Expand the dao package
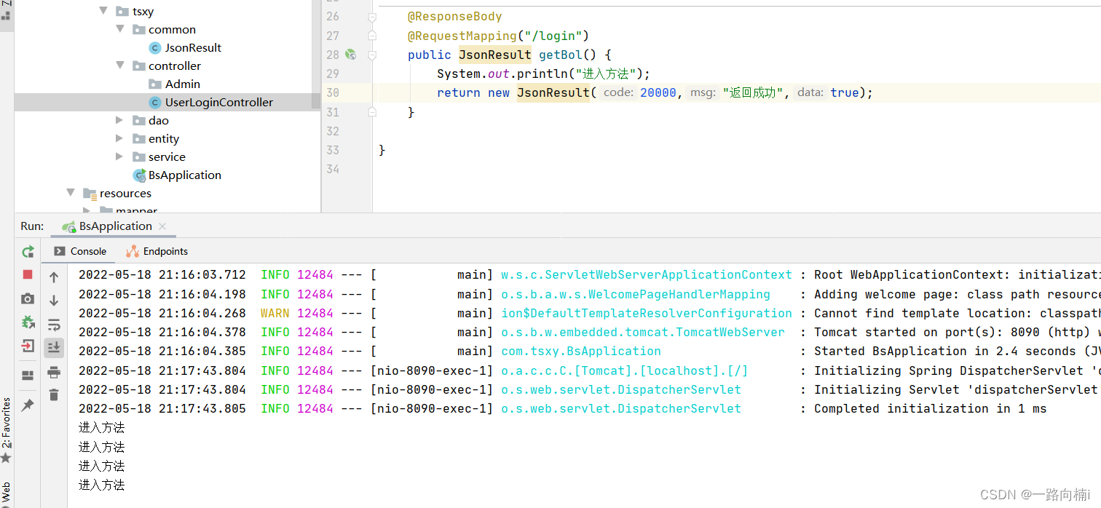The width and height of the screenshot is (1101, 508). click(120, 120)
